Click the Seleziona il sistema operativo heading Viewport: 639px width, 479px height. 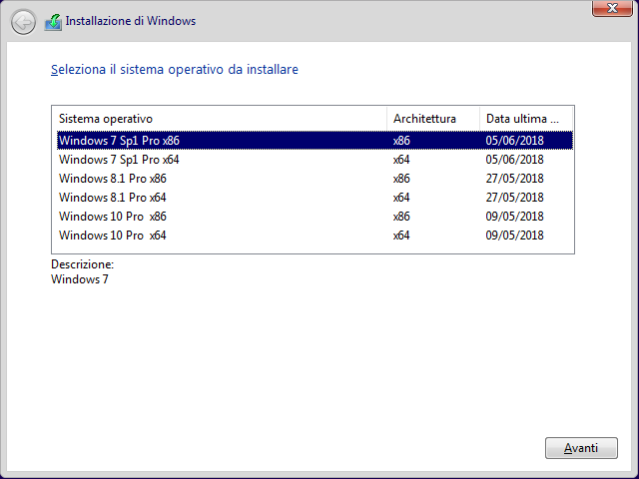click(x=175, y=70)
